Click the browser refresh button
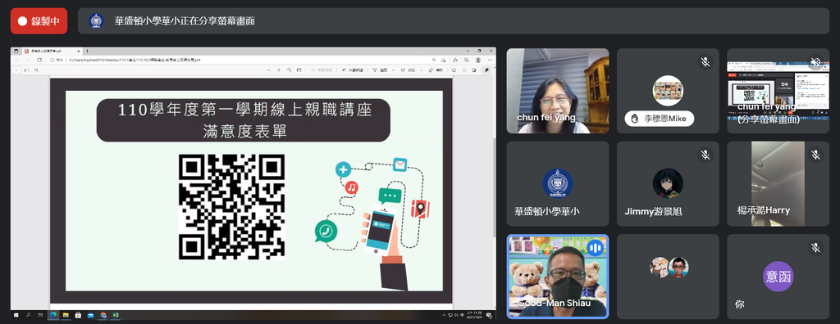This screenshot has height=324, width=840. pyautogui.click(x=39, y=60)
